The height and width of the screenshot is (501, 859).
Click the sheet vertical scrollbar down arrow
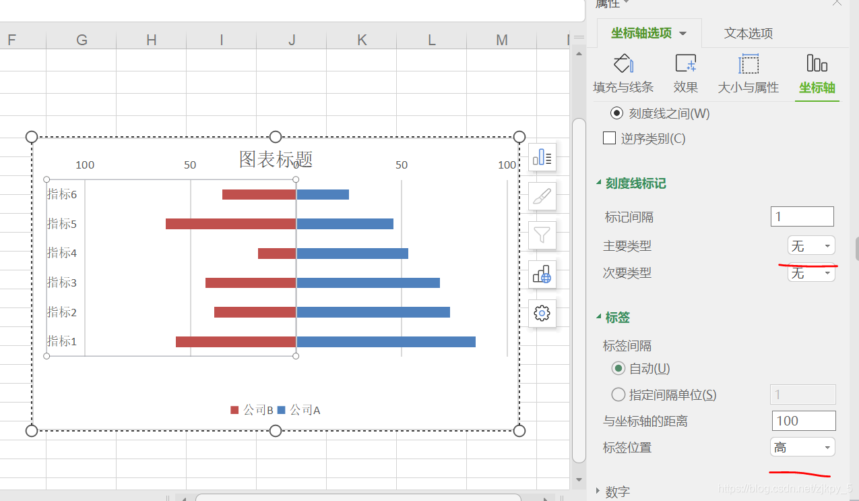578,480
